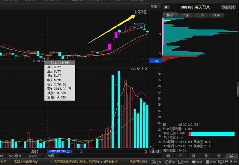Click the button right of 深天马A
The height and width of the screenshot is (165, 239).
pyautogui.click(x=228, y=7)
